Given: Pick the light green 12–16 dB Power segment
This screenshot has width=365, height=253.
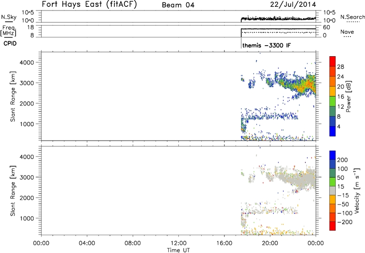Looking at the screenshot, I should pos(333,101).
